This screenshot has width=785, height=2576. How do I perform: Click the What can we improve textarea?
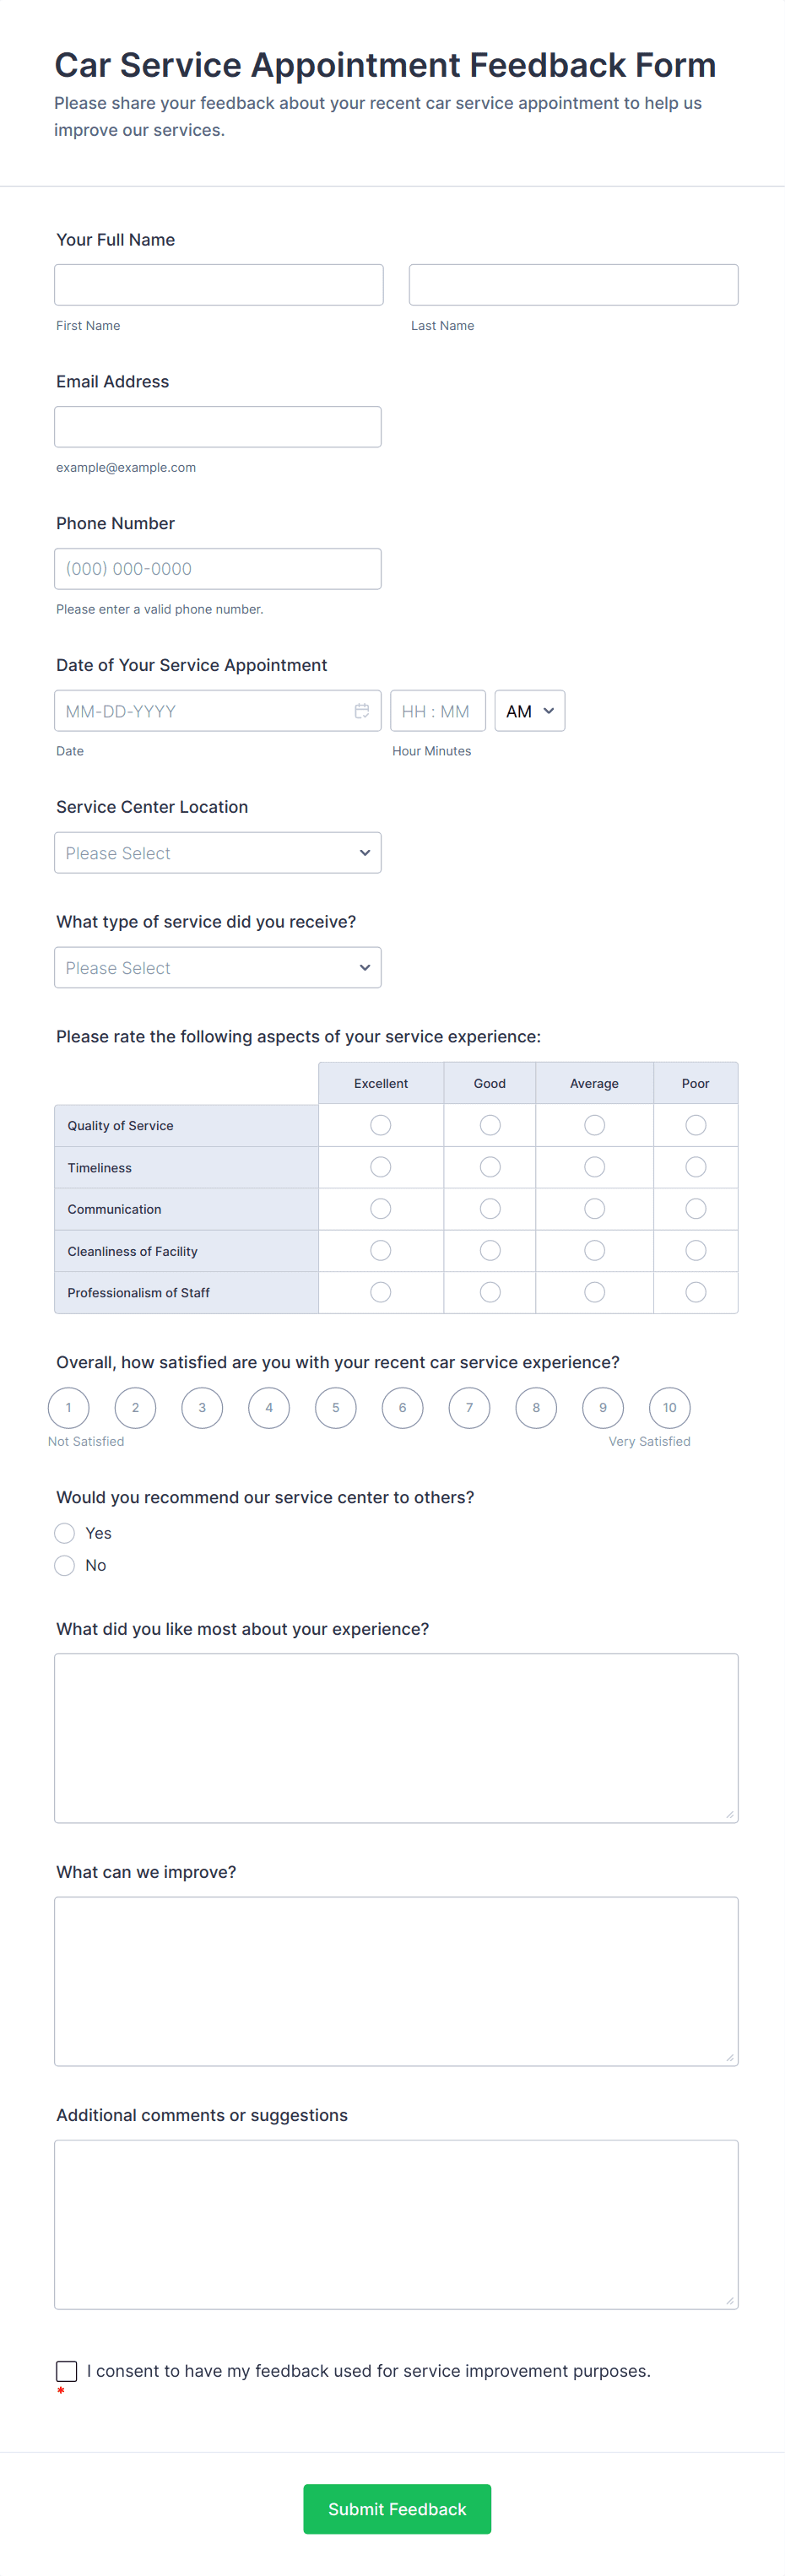point(396,1981)
